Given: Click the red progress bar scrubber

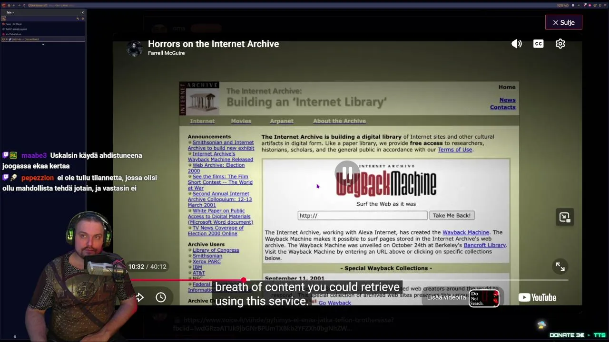Looking at the screenshot, I should coord(244,280).
